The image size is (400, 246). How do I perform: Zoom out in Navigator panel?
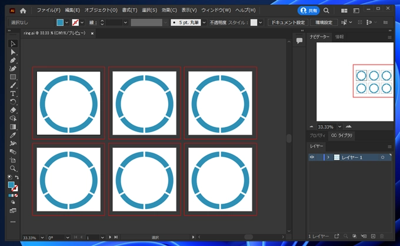coord(311,127)
